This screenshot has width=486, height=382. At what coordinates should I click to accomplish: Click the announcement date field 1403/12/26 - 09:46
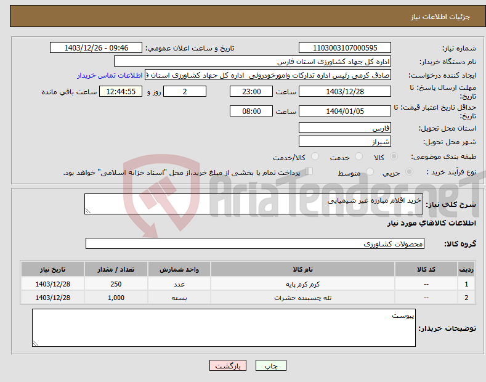(x=95, y=48)
